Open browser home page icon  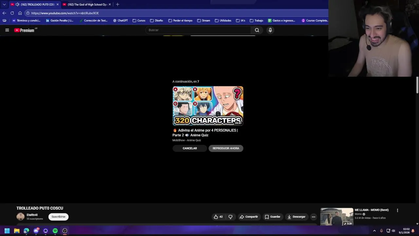point(20,13)
